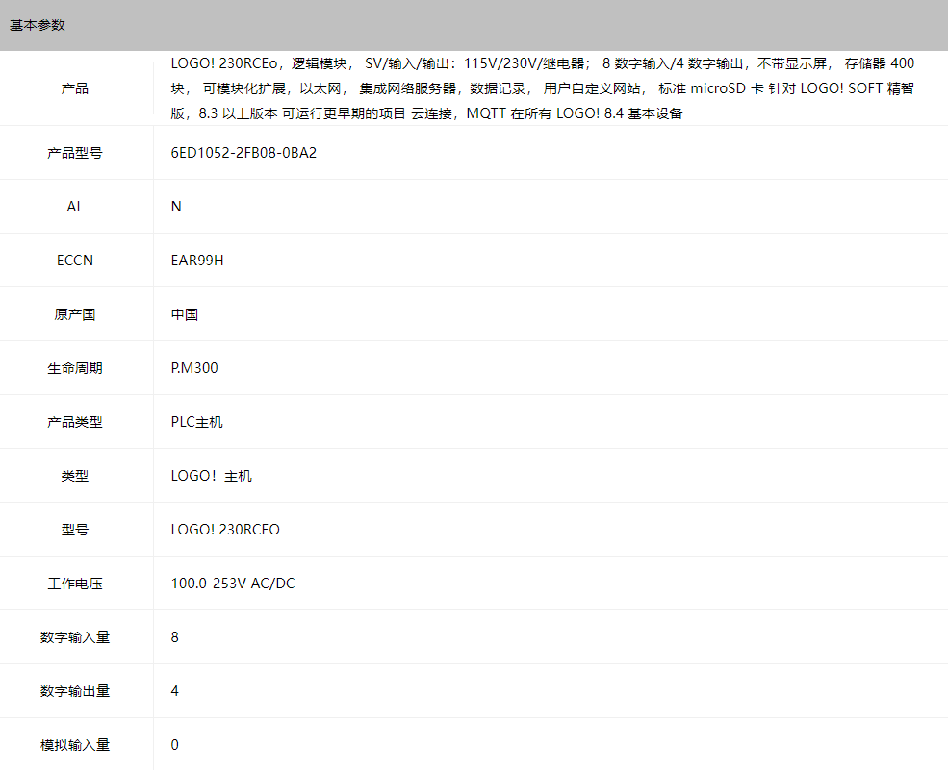Select the 数字输出量 label cell
The height and width of the screenshot is (770, 948).
click(75, 691)
